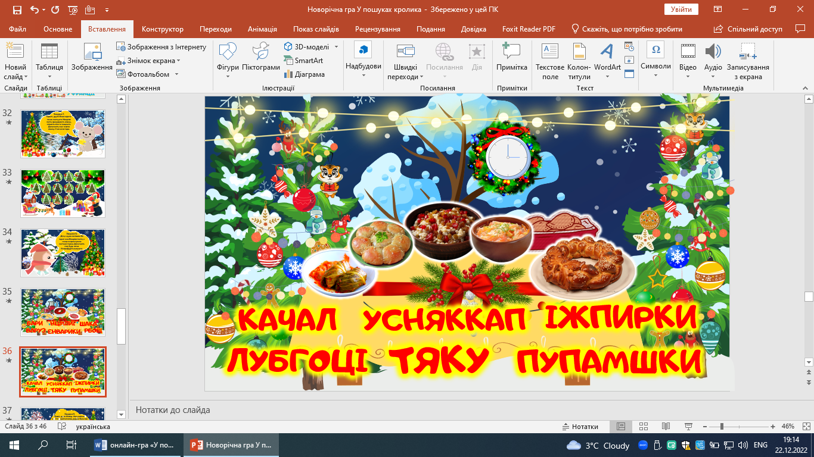The height and width of the screenshot is (457, 814).
Task: Click the Word taskbar button
Action: coord(136,445)
